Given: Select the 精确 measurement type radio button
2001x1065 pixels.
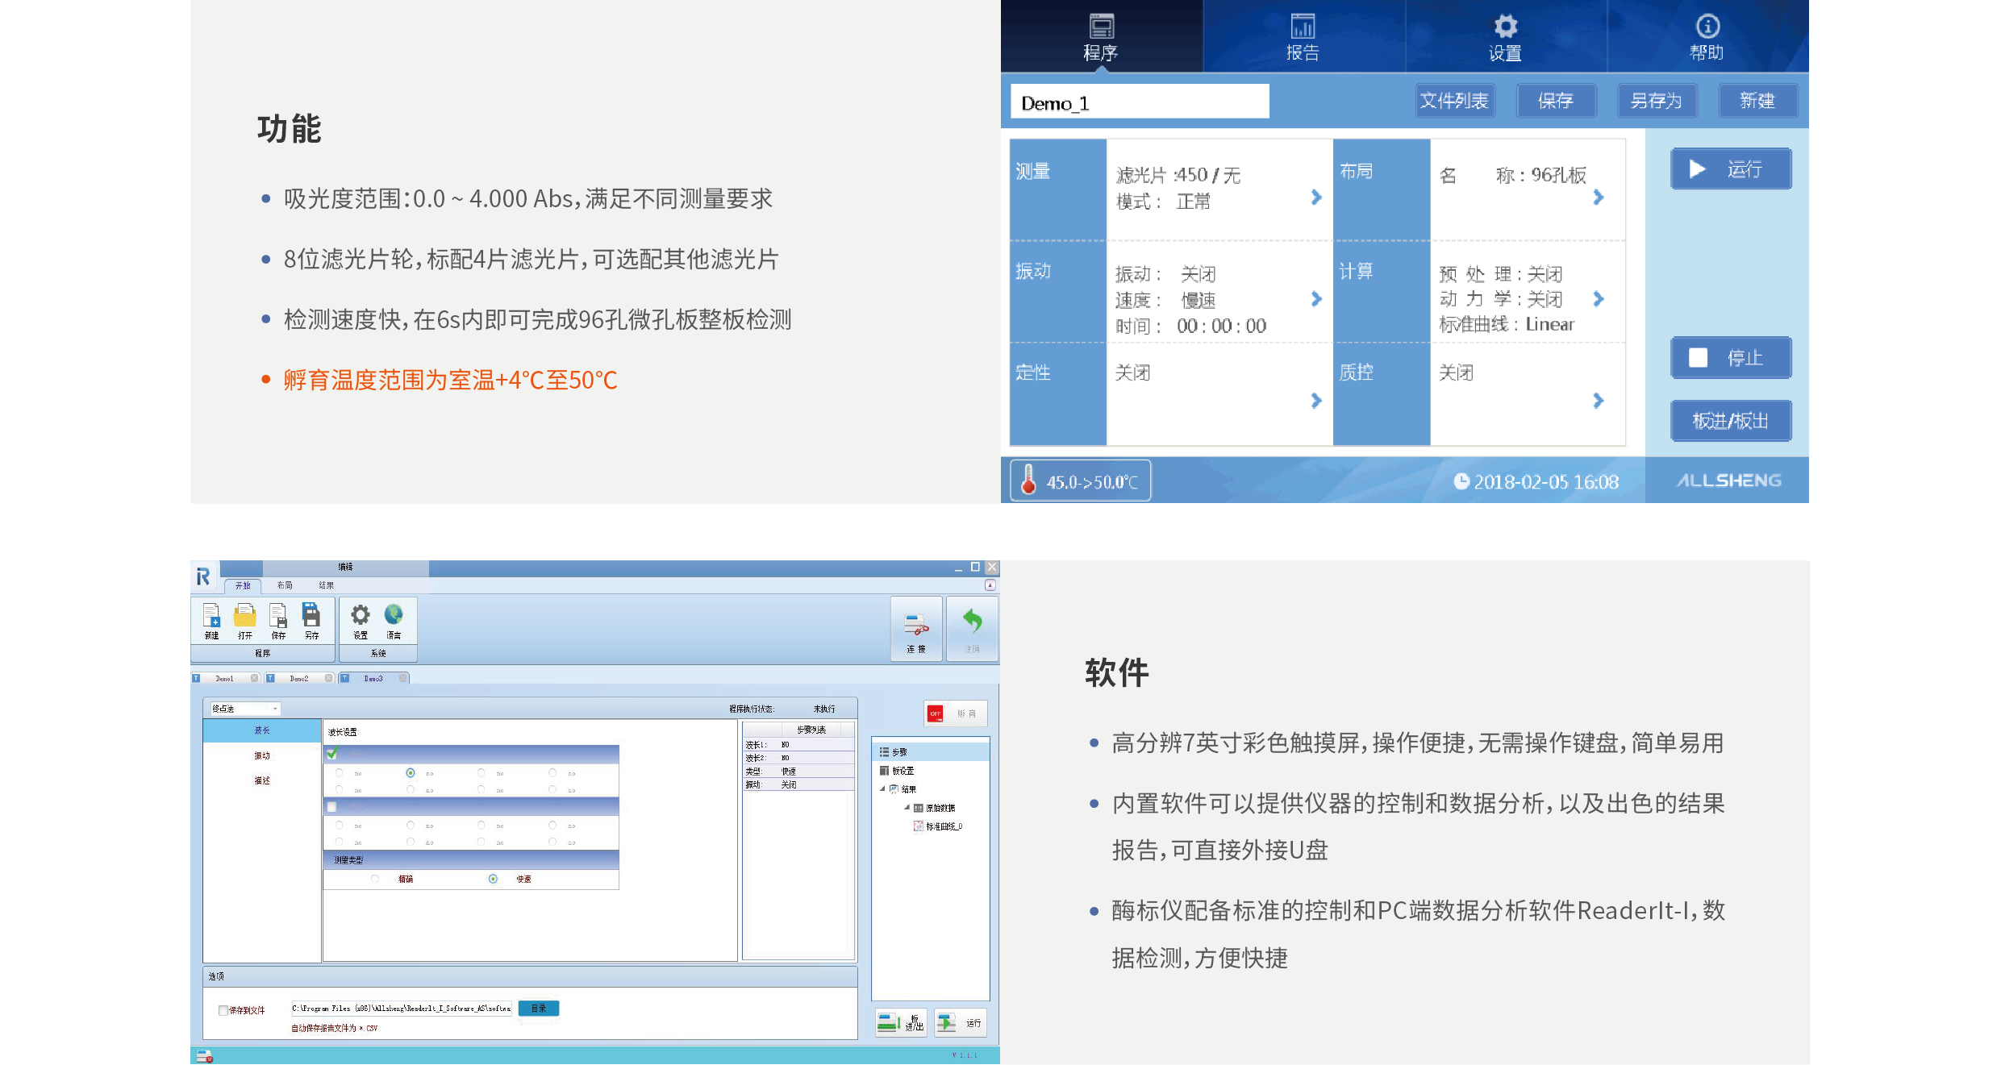Looking at the screenshot, I should [x=375, y=879].
